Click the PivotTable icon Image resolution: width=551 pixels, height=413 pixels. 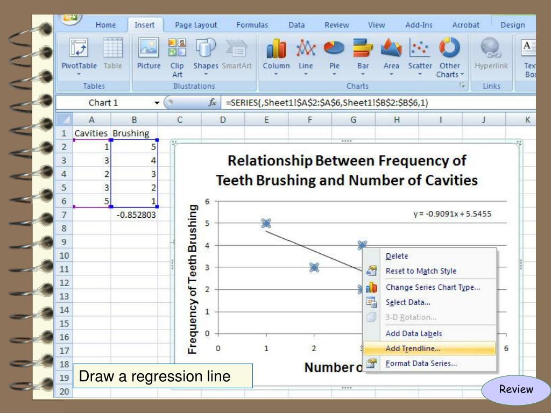[79, 49]
